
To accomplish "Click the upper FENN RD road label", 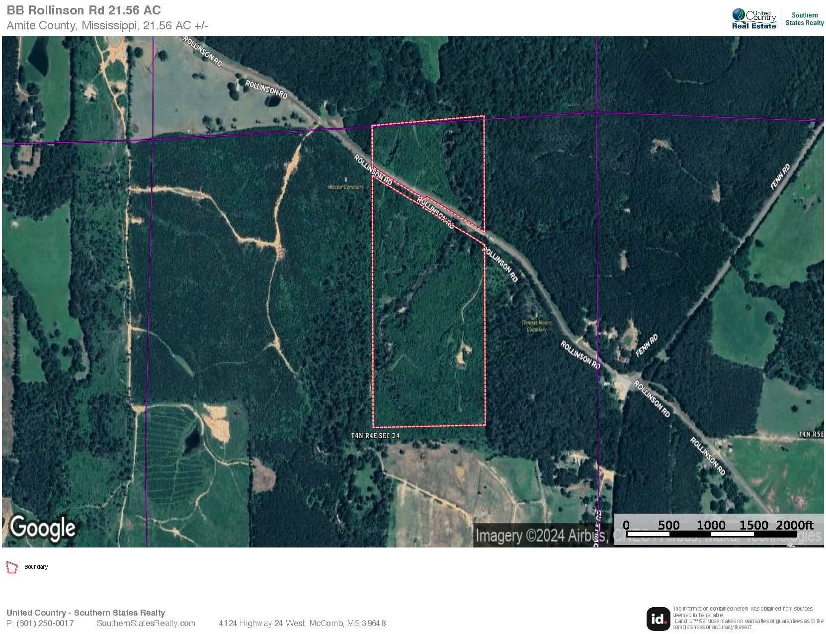I will pyautogui.click(x=780, y=177).
